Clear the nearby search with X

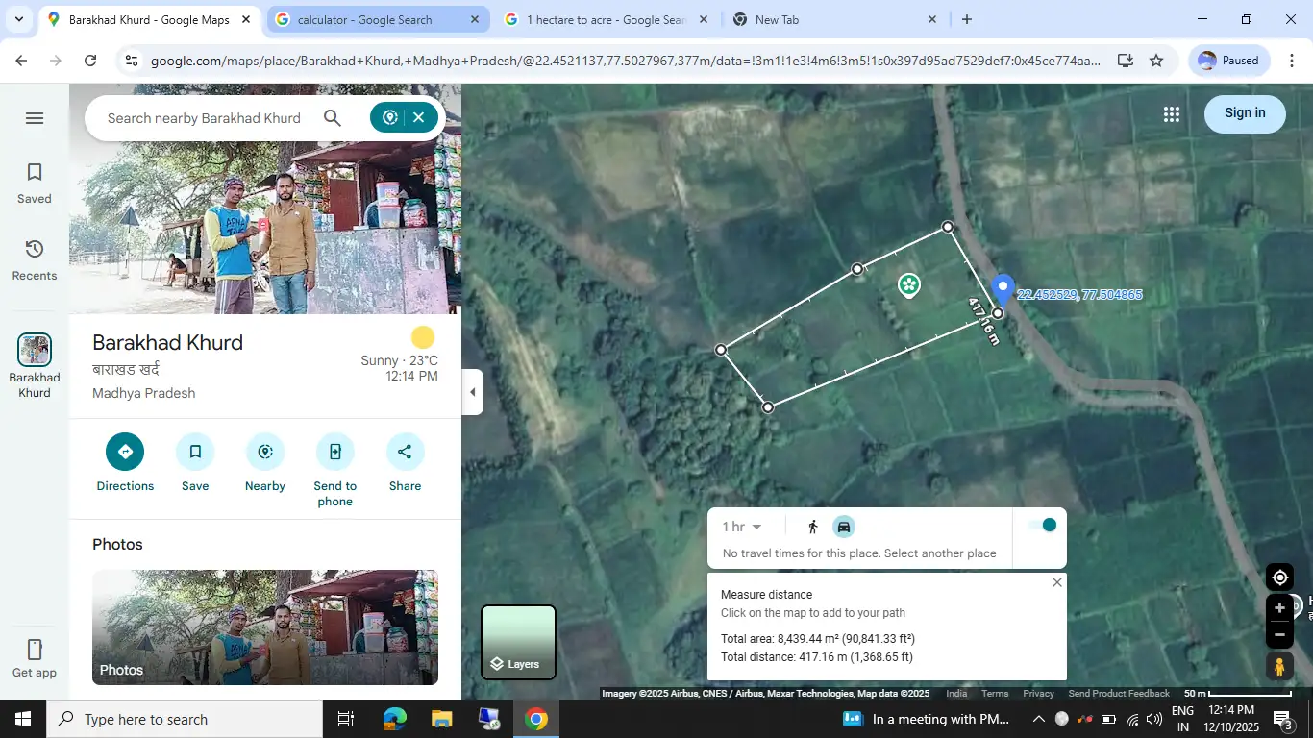(419, 117)
